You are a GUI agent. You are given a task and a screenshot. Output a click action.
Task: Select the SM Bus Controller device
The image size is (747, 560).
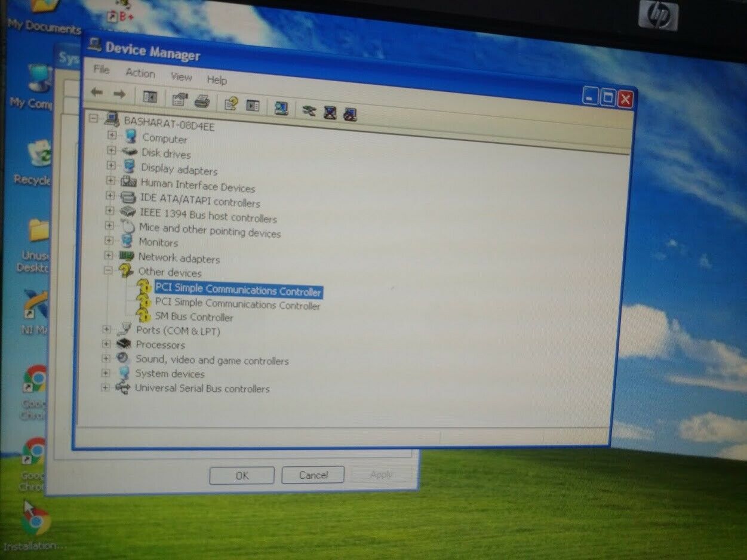pos(193,317)
